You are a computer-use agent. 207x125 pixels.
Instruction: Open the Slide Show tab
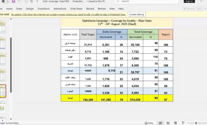(76, 9)
